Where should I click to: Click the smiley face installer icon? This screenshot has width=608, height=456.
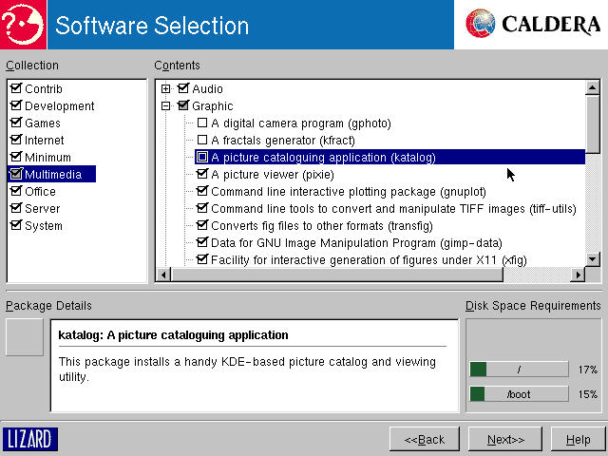(24, 24)
